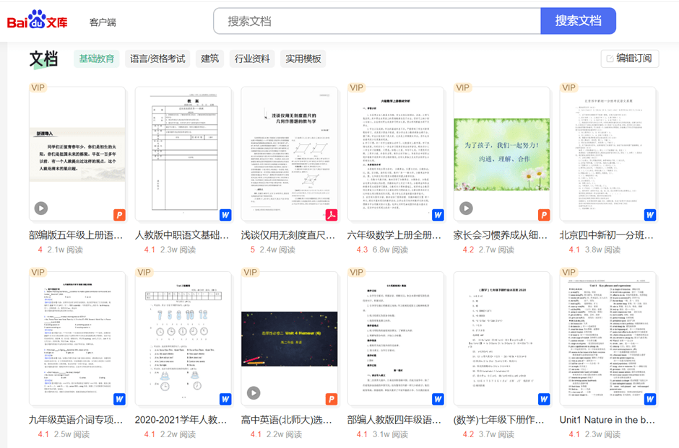Click Word icon on 部编人教版四年级语 card
The height and width of the screenshot is (448, 679).
pyautogui.click(x=438, y=399)
